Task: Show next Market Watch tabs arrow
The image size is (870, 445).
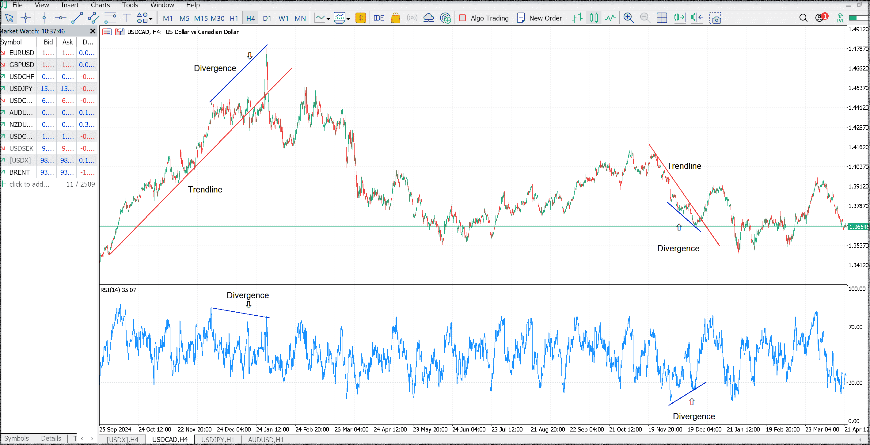Action: (x=92, y=438)
